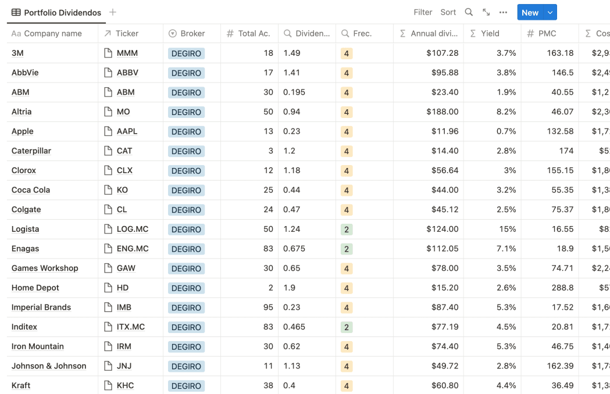Open the search magnifier icon in toolbar
The width and height of the screenshot is (610, 394).
(469, 12)
